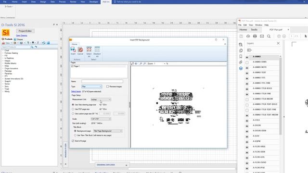
Task: Click the Select layers link
Action: click(x=76, y=92)
